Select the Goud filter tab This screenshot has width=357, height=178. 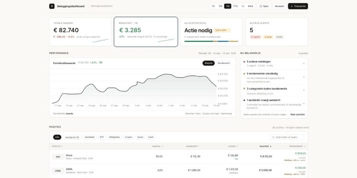[x=140, y=137]
